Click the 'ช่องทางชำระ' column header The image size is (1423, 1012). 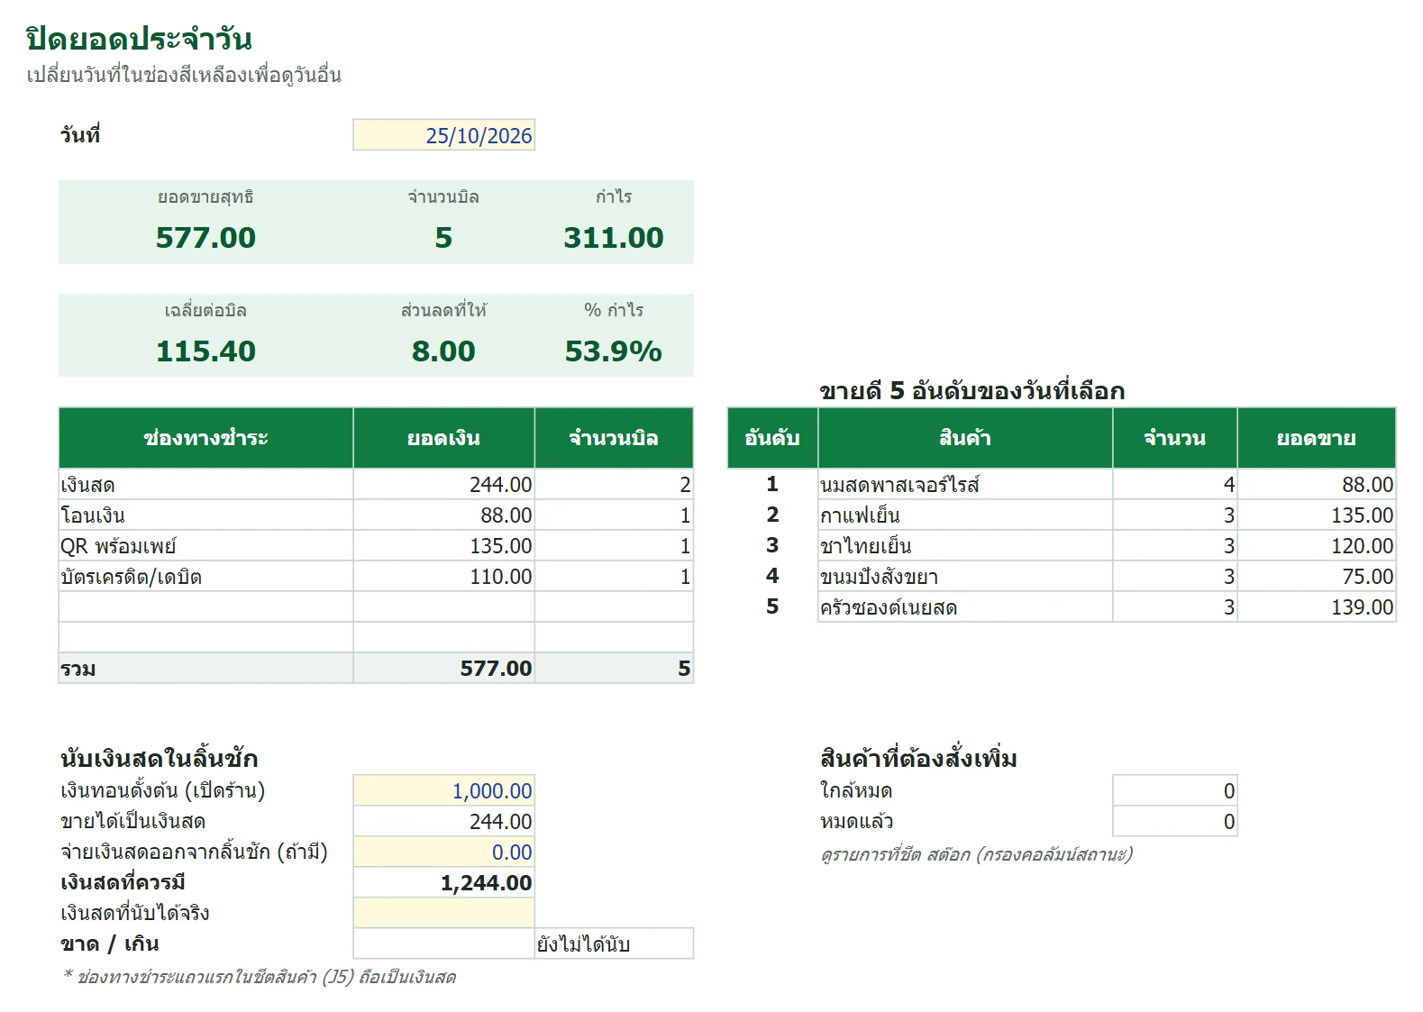coord(205,438)
